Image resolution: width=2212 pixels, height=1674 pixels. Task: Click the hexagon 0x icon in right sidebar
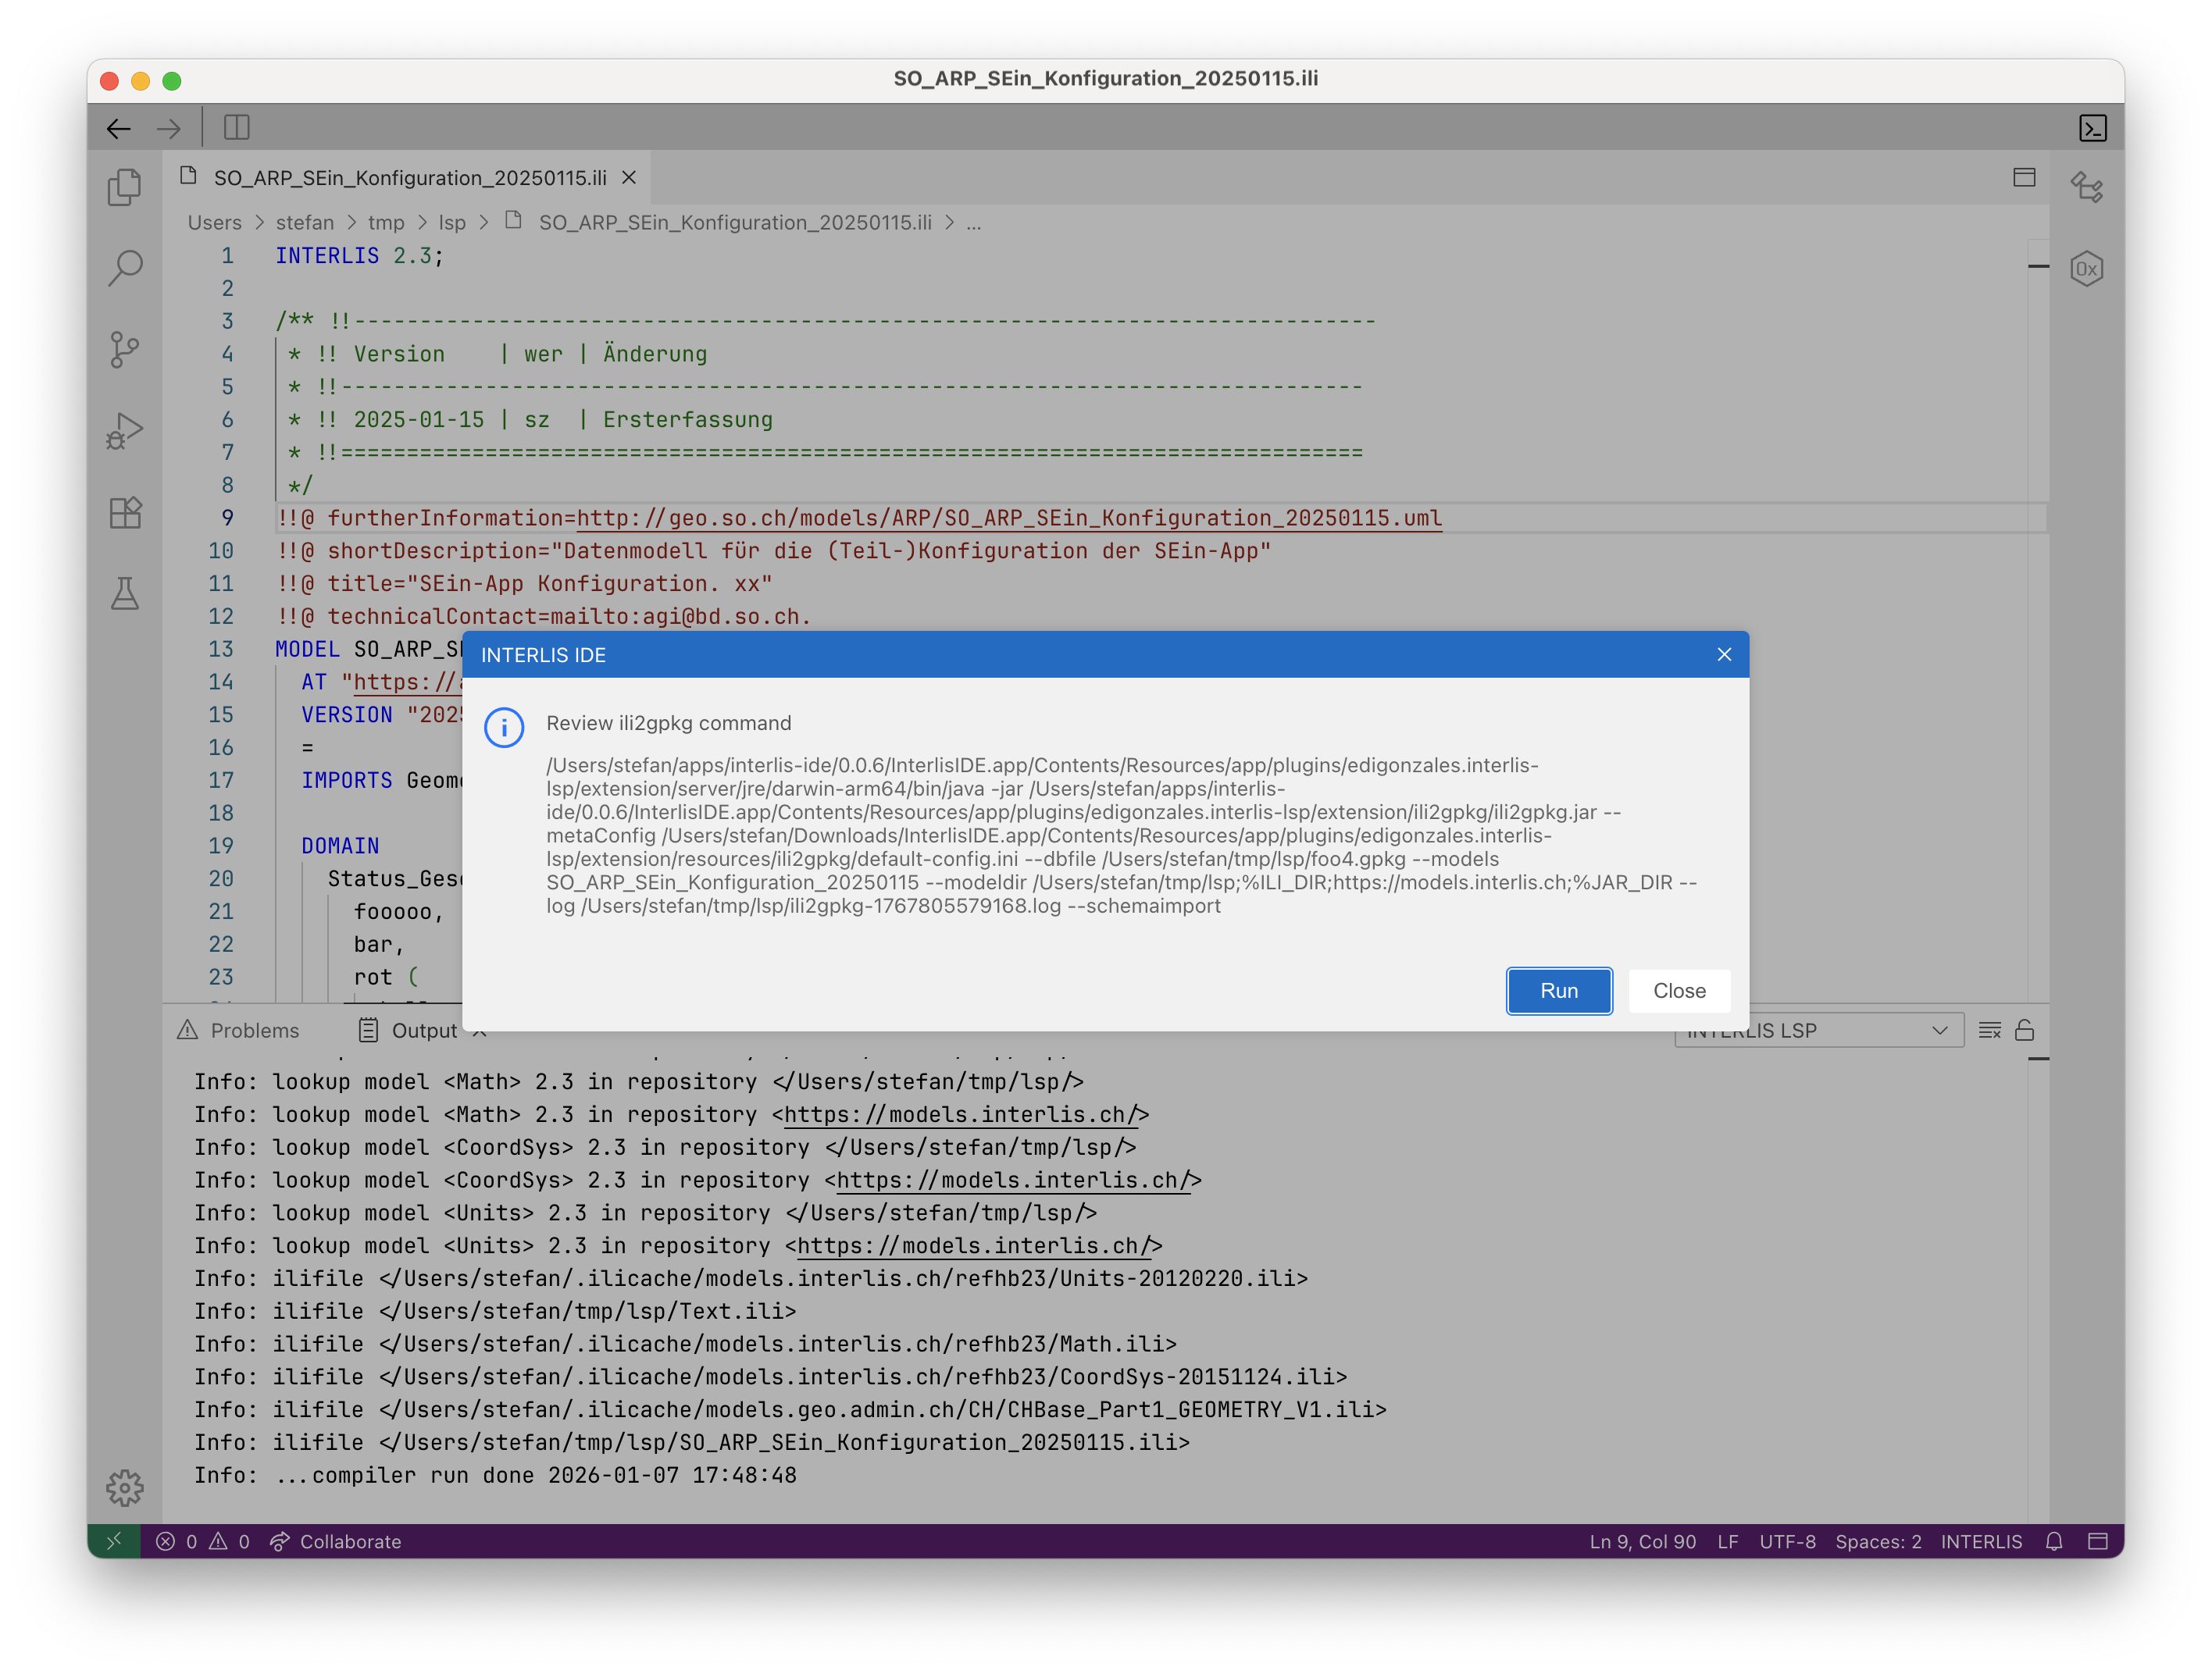(x=2087, y=269)
